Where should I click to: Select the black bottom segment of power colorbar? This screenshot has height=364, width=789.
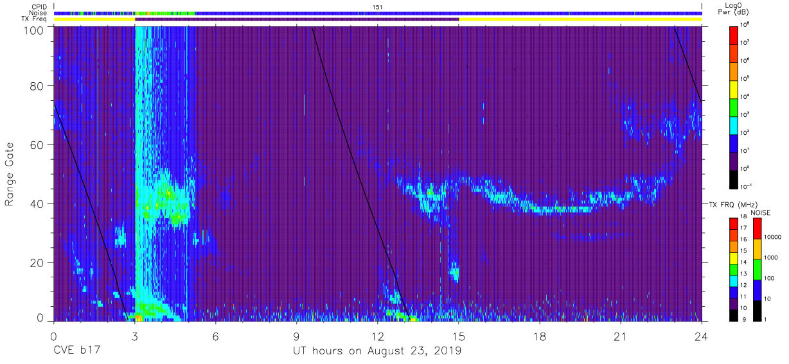[x=733, y=179]
